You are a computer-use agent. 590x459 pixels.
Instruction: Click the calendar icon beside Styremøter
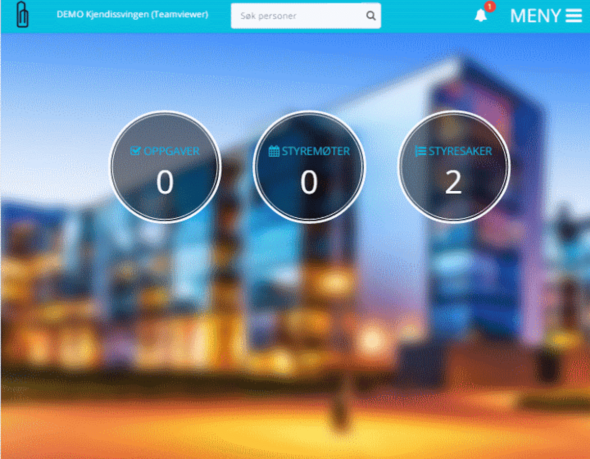click(x=274, y=151)
